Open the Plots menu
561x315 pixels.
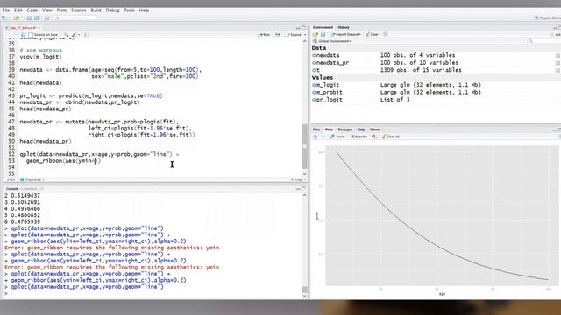click(61, 10)
